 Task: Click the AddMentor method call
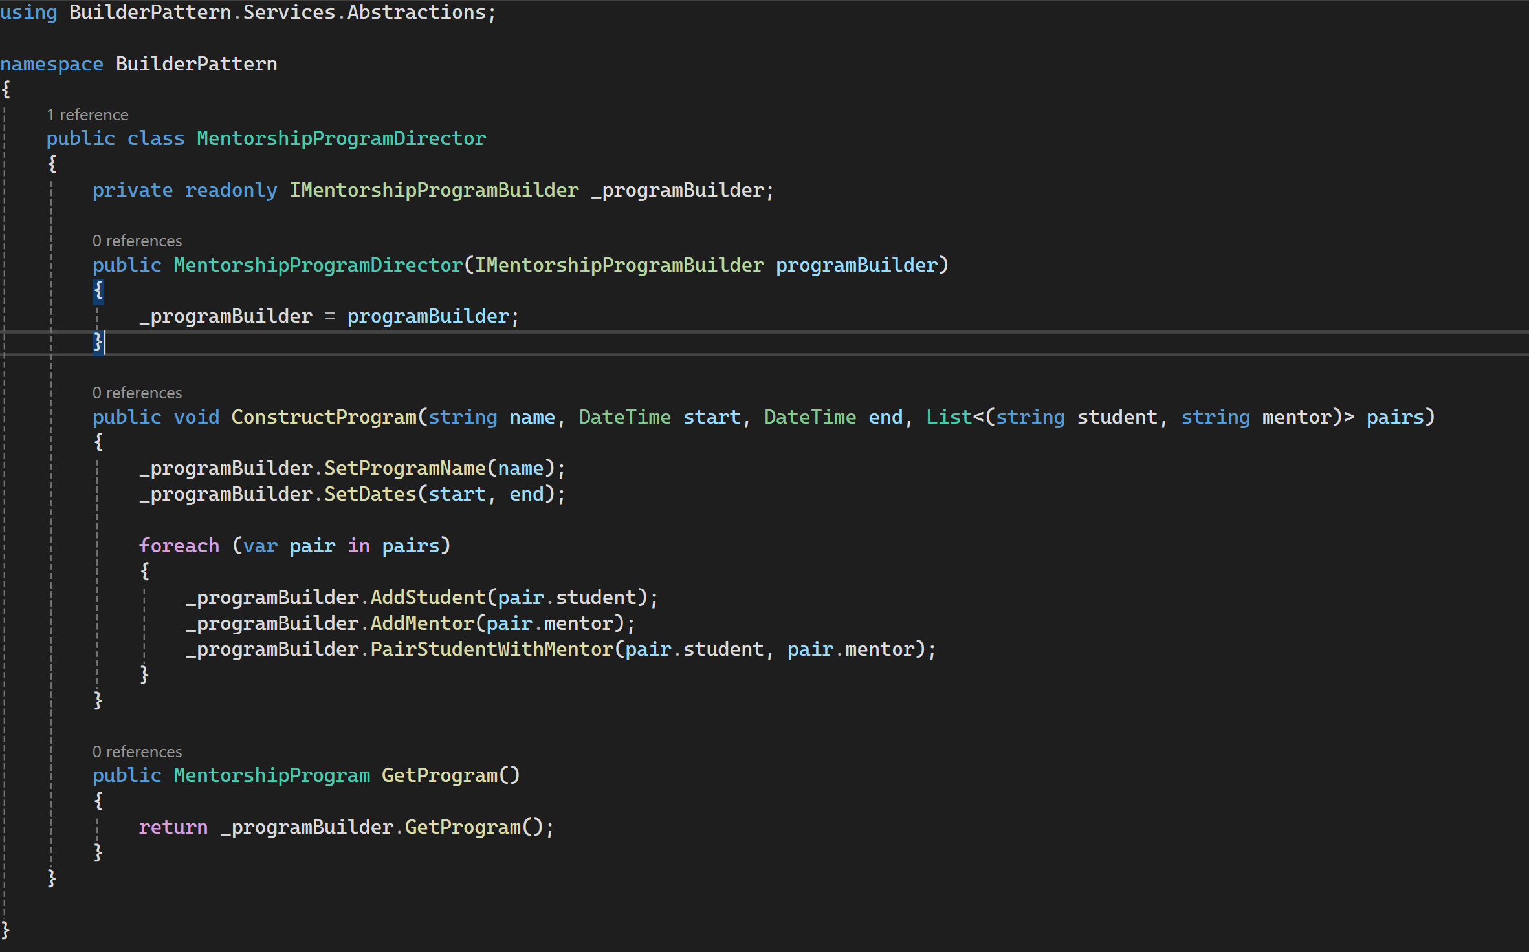click(x=422, y=623)
